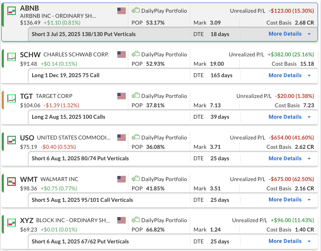This screenshot has width=321, height=251.
Task: Open the ABNB risk graph icon
Action: click(11, 11)
